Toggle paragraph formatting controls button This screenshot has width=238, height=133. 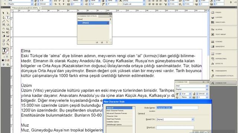(5, 4)
